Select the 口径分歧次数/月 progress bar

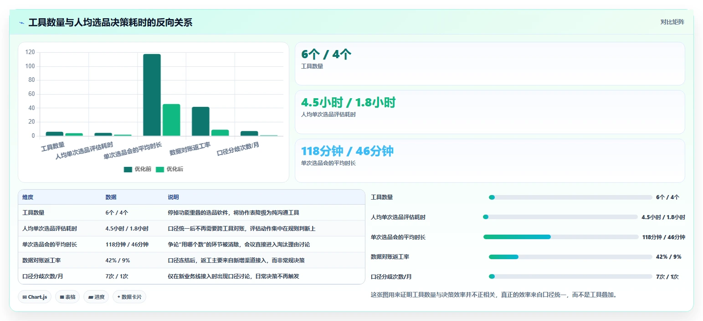coord(570,276)
